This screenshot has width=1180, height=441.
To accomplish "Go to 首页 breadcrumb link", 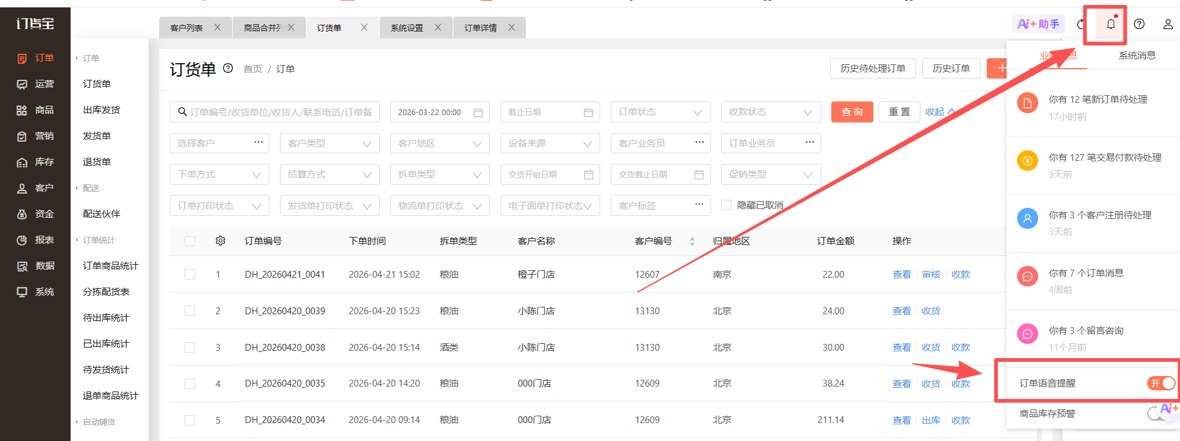I will coord(253,69).
